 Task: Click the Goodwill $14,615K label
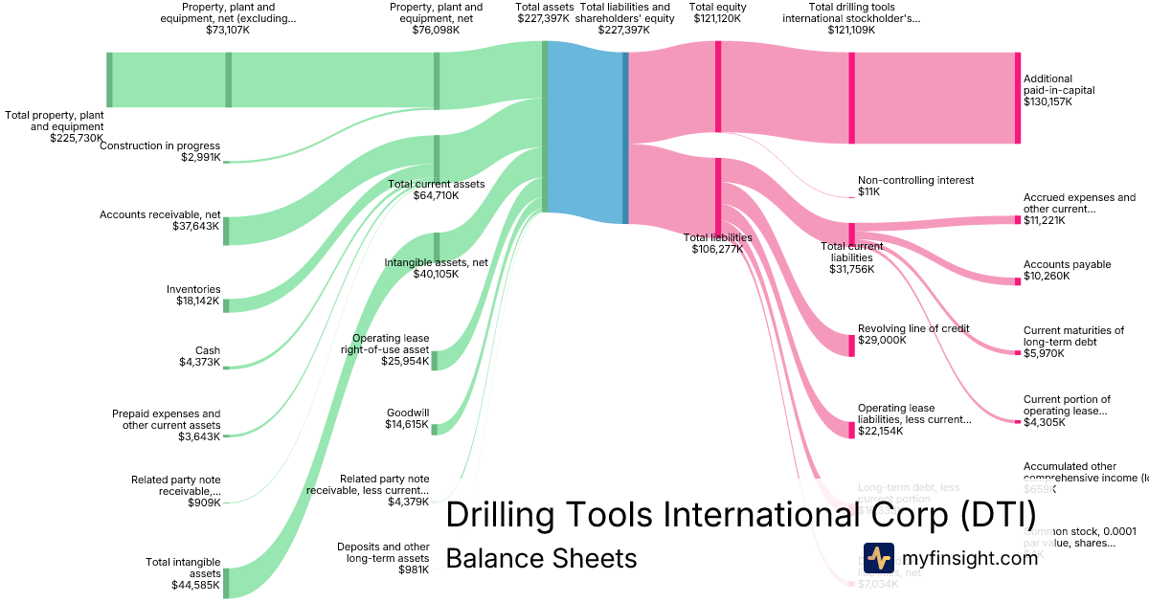(x=407, y=418)
